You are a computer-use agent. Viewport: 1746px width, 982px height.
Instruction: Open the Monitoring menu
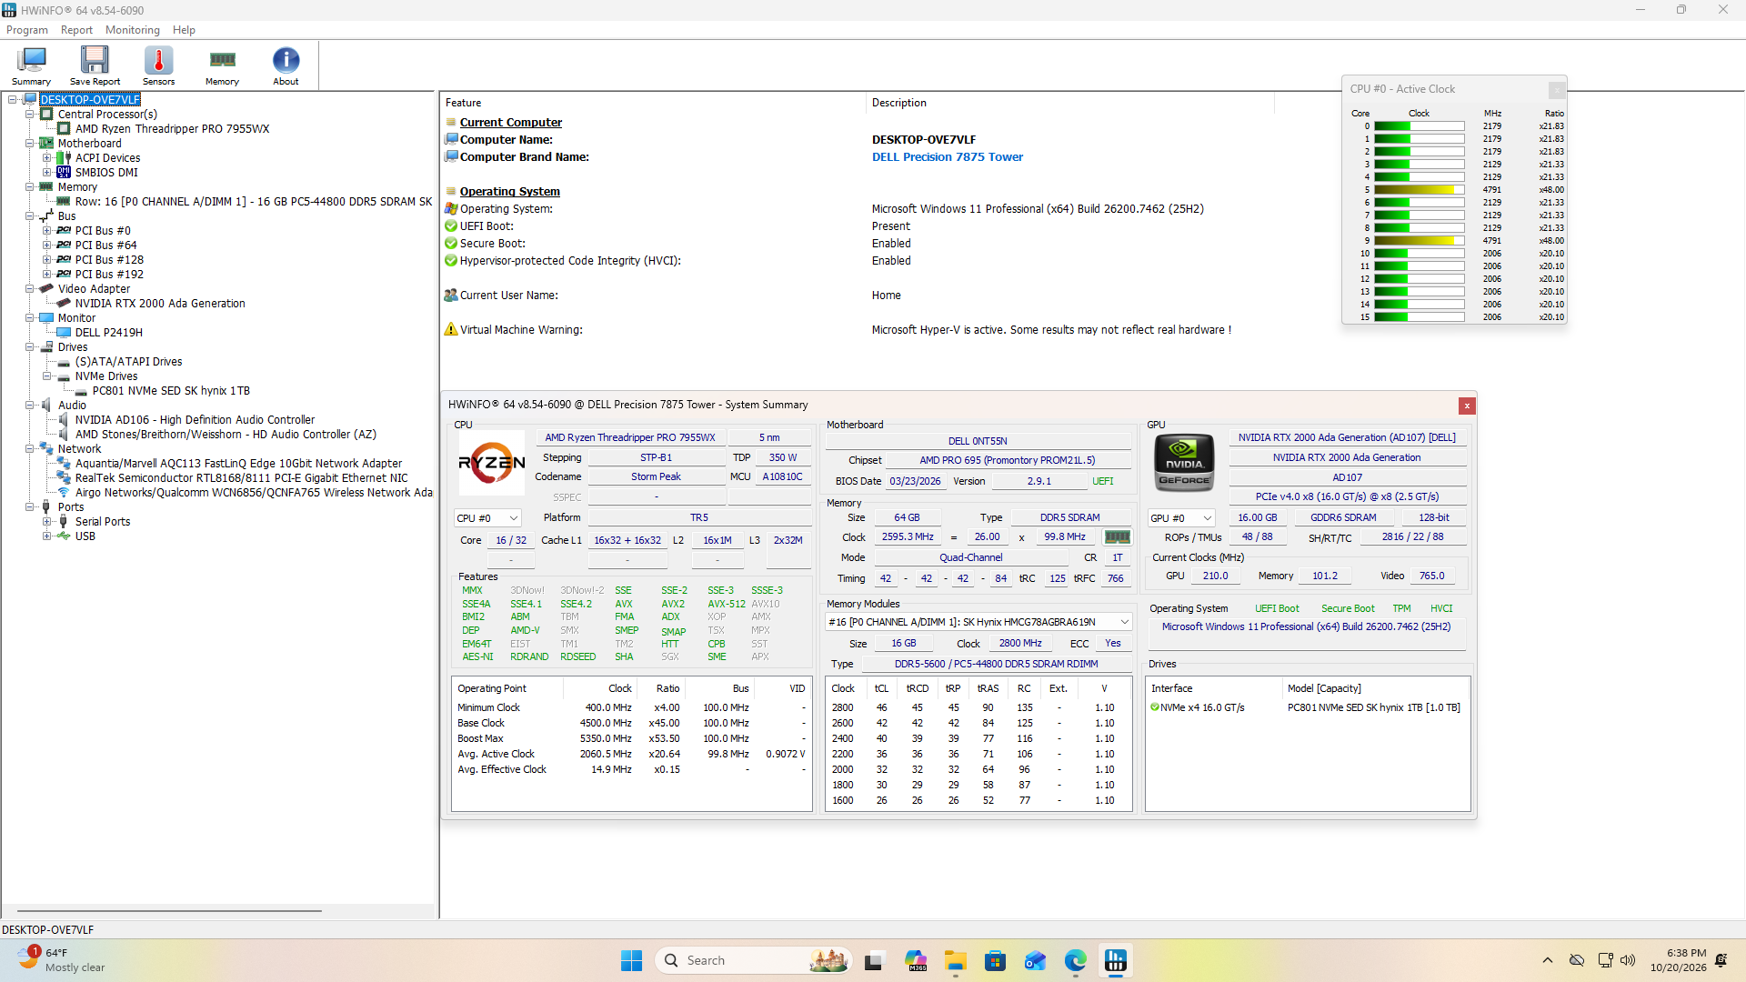pos(133,30)
